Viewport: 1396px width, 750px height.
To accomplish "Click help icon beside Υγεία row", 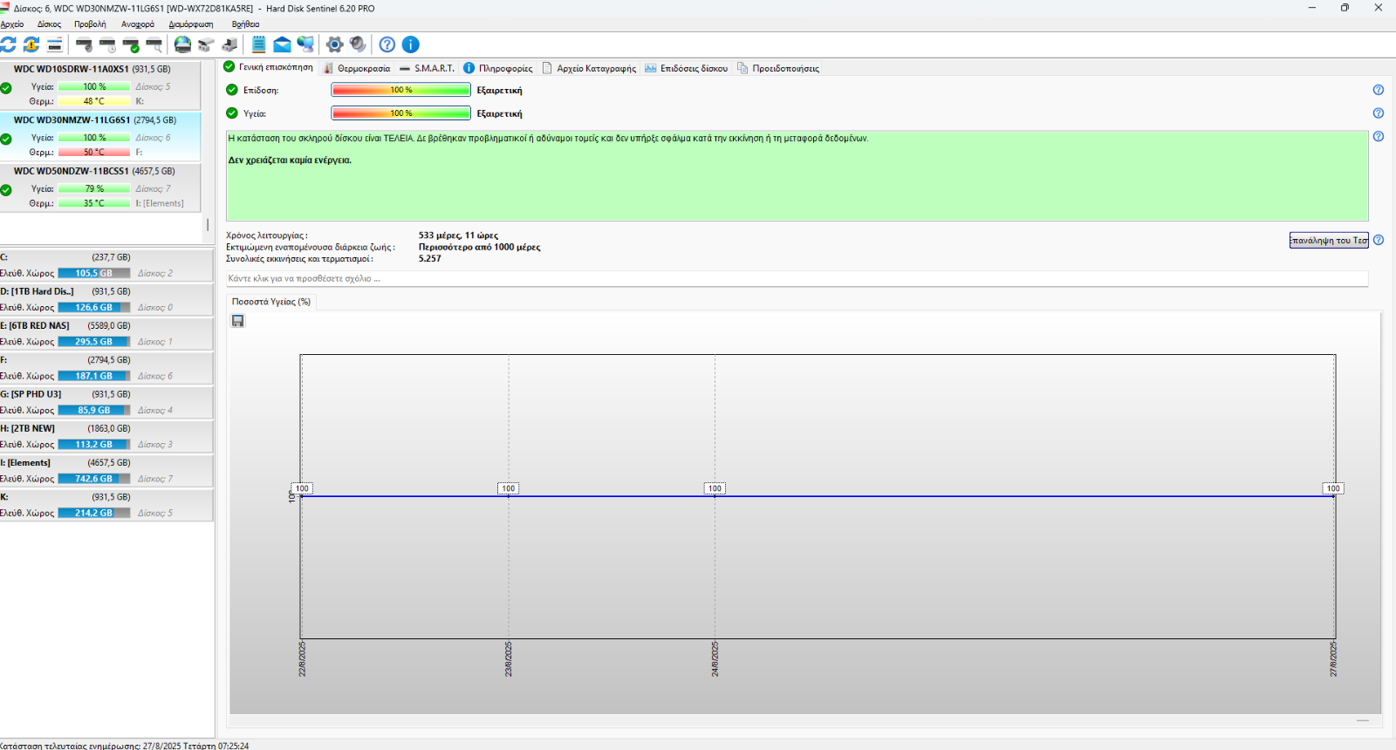I will [1379, 113].
